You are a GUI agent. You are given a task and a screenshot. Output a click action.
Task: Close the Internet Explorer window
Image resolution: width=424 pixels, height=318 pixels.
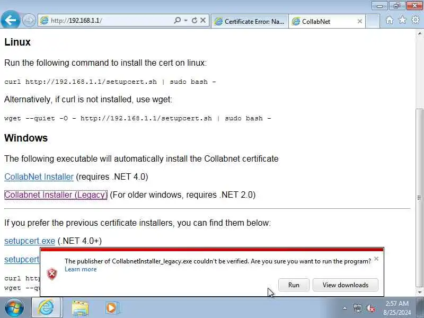pos(414,6)
